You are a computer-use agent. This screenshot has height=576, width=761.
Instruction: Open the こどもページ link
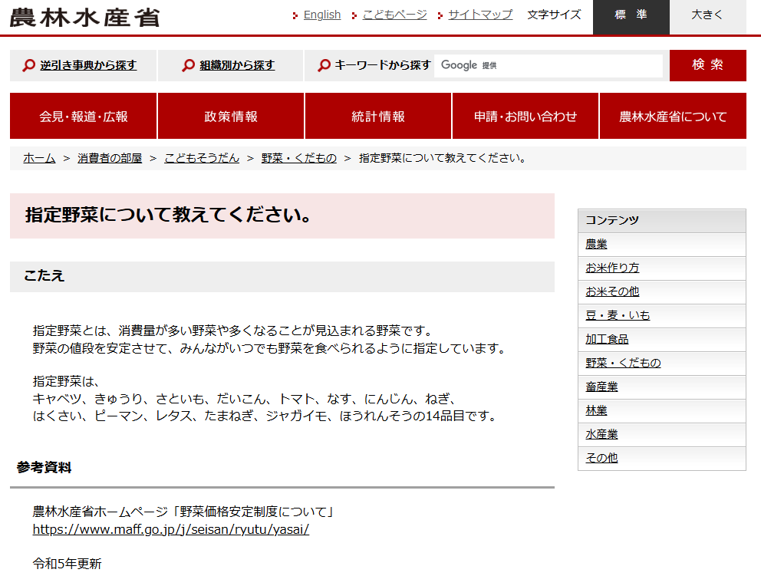pyautogui.click(x=395, y=15)
